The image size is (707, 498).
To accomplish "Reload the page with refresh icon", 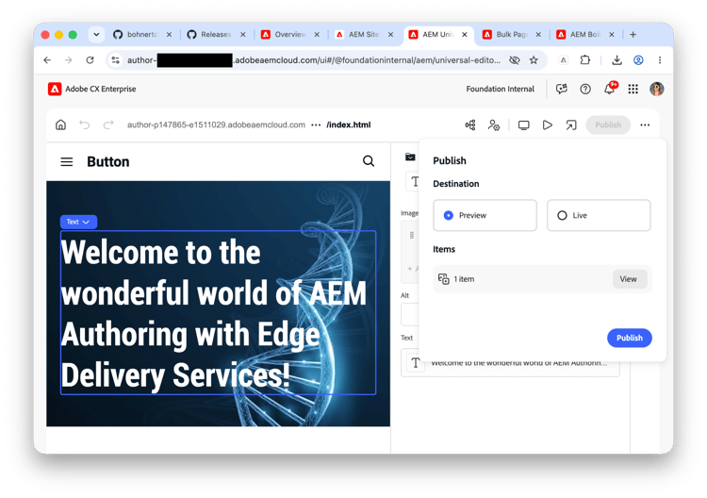I will tap(90, 60).
